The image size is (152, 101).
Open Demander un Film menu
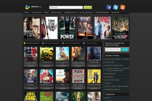(70, 13)
